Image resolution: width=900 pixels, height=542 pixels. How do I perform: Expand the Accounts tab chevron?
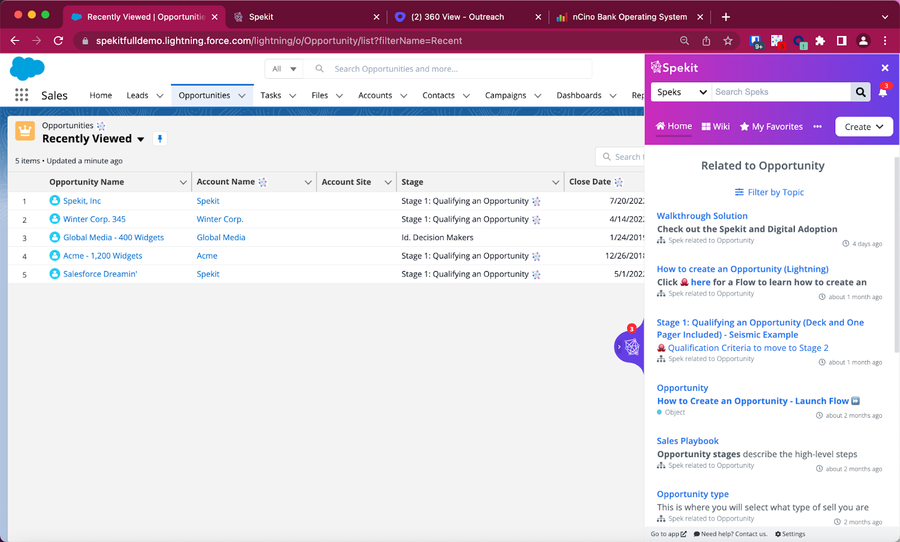(x=403, y=96)
